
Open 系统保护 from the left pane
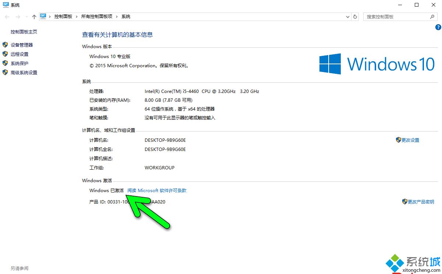click(20, 63)
